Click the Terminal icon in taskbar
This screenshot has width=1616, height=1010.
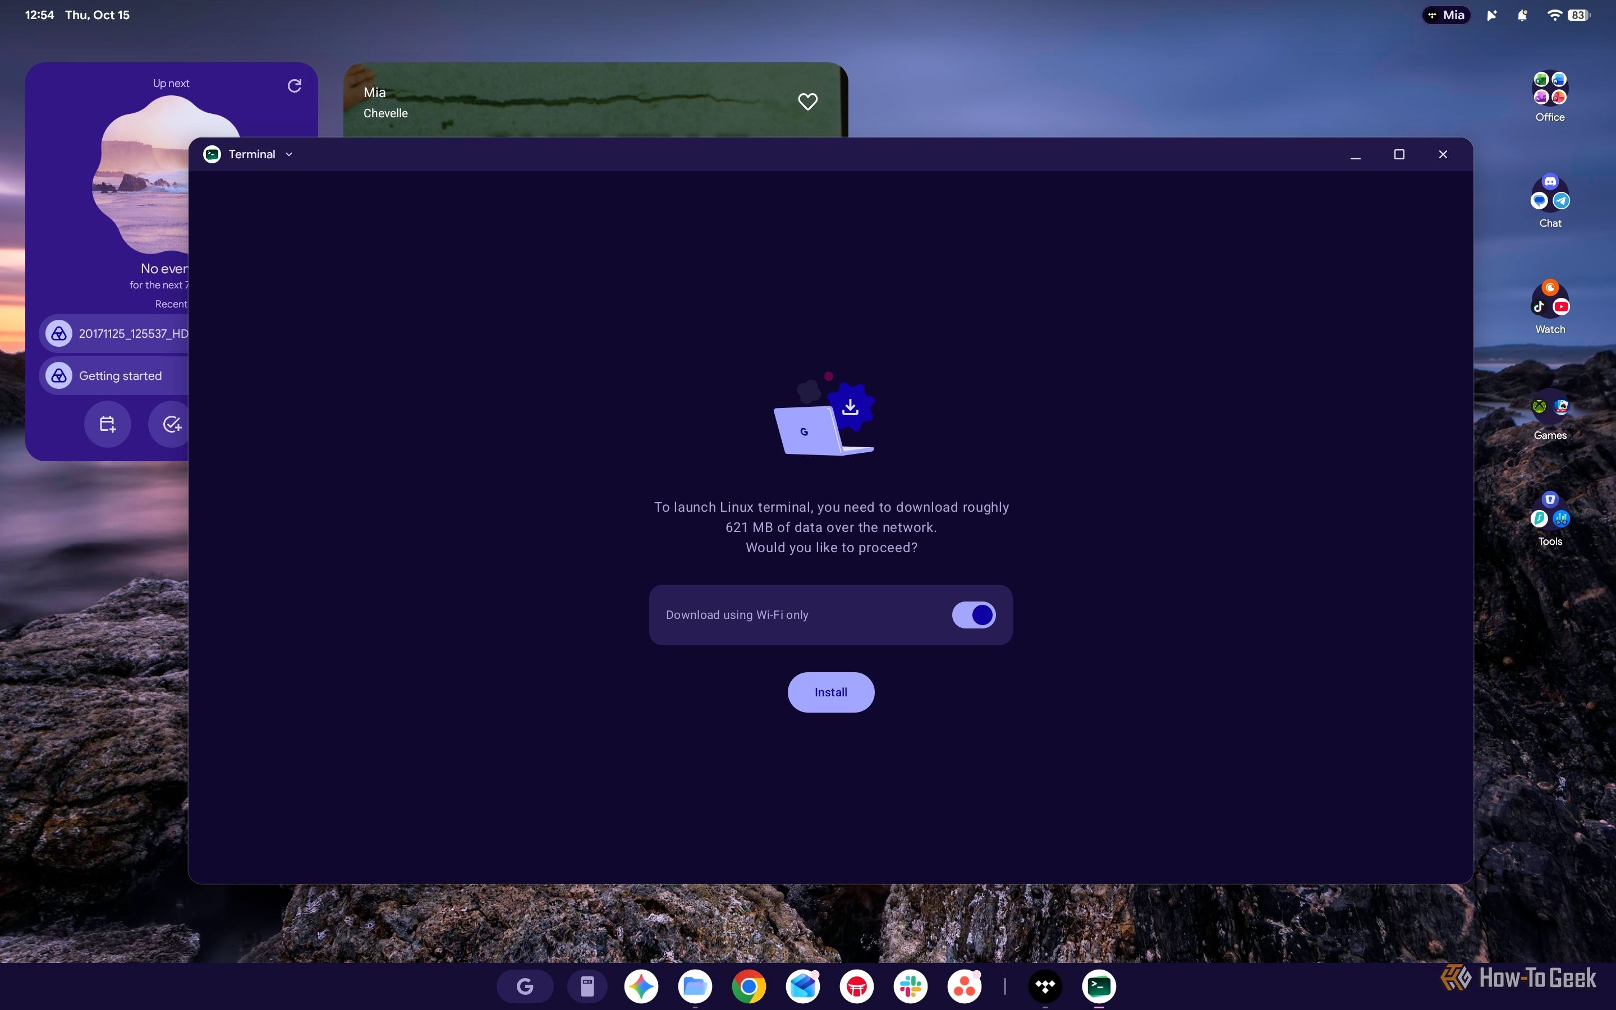tap(1099, 986)
